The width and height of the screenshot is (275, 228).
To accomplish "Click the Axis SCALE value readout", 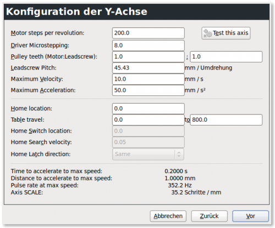I will [x=196, y=192].
